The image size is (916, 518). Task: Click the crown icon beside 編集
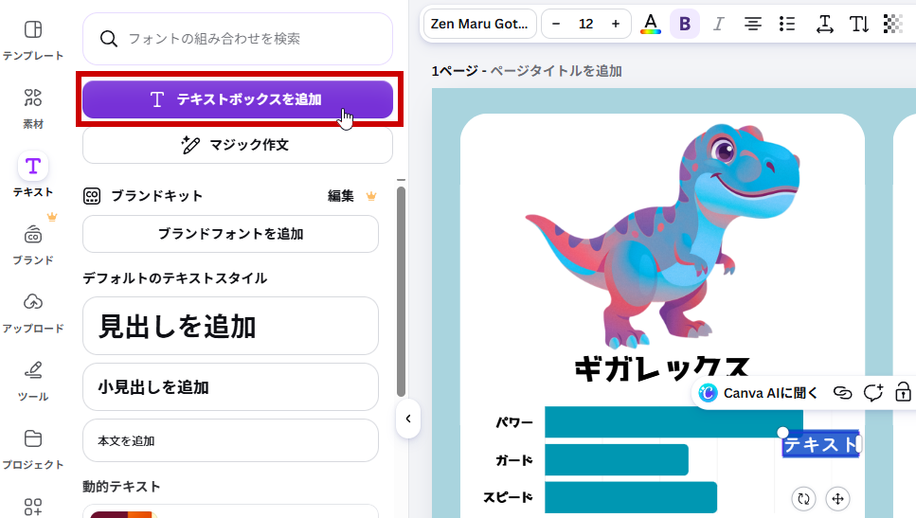pos(371,196)
